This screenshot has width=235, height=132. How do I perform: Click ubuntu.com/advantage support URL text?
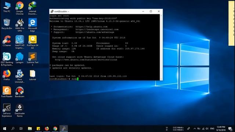pyautogui.click(x=95, y=32)
